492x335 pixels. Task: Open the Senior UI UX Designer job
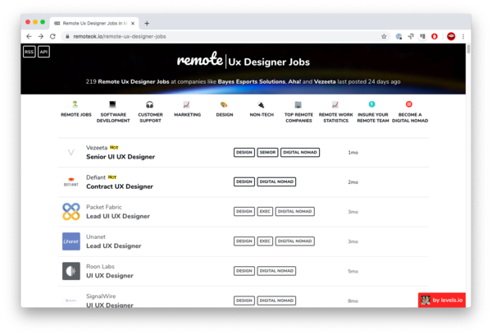(x=121, y=157)
